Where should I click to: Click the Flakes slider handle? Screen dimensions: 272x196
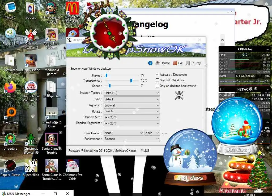(x=107, y=75)
